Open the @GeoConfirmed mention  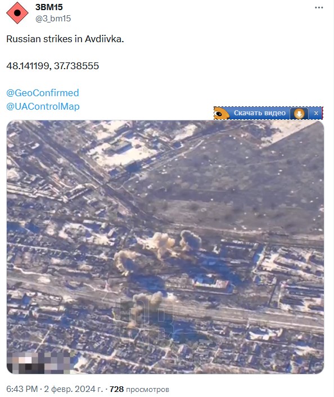(43, 93)
